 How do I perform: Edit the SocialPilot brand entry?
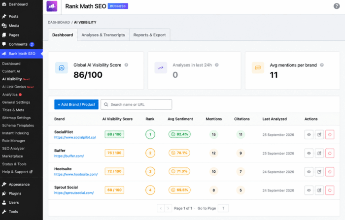tap(319, 134)
